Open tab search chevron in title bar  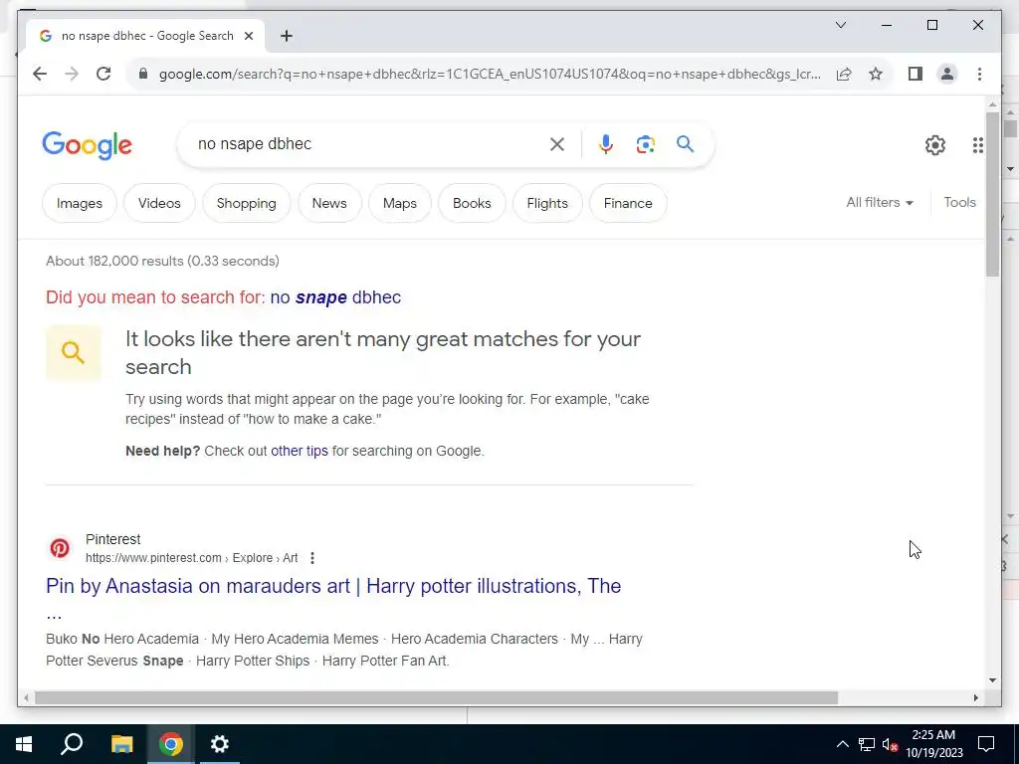[840, 25]
